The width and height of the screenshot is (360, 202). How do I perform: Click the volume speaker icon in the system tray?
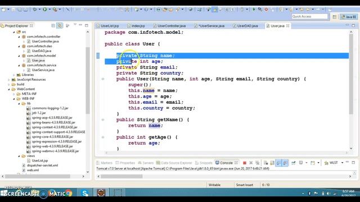click(328, 194)
